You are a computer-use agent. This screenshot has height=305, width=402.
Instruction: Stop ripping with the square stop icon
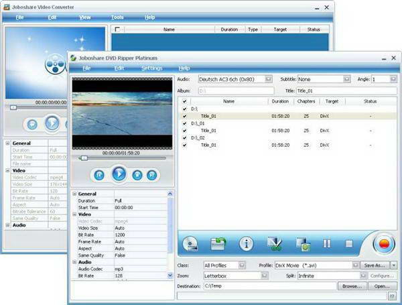[x=349, y=243]
